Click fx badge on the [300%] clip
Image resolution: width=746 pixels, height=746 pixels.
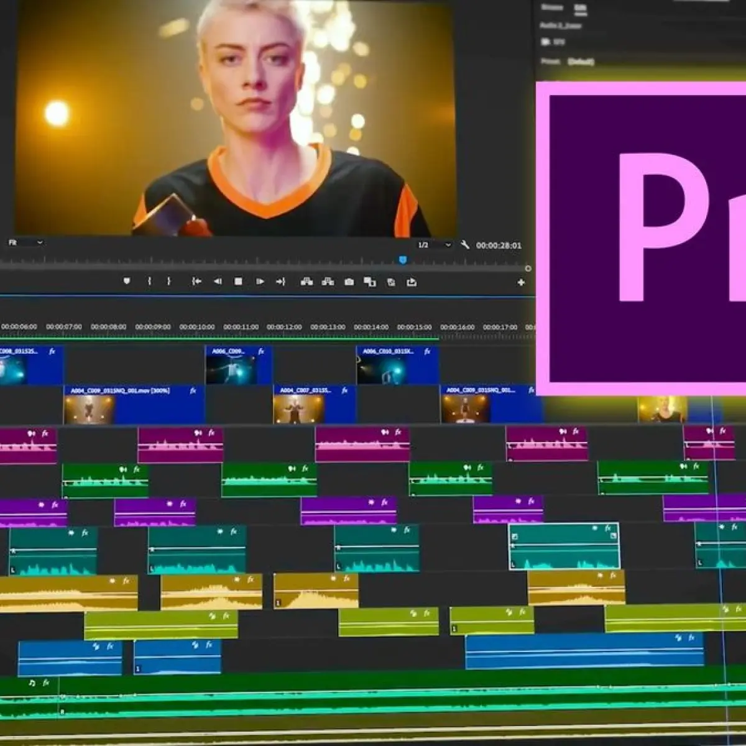[193, 390]
